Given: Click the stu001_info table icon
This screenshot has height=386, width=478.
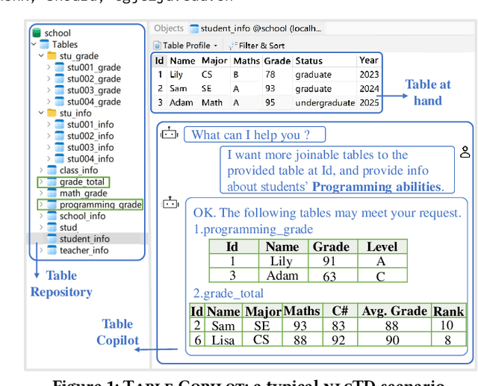Looking at the screenshot, I should click(60, 124).
